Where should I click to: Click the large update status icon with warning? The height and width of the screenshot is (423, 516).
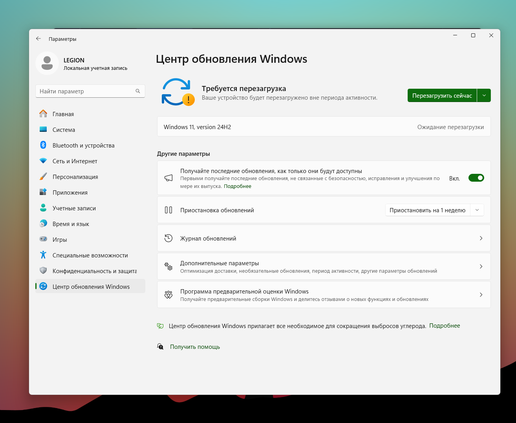click(178, 92)
